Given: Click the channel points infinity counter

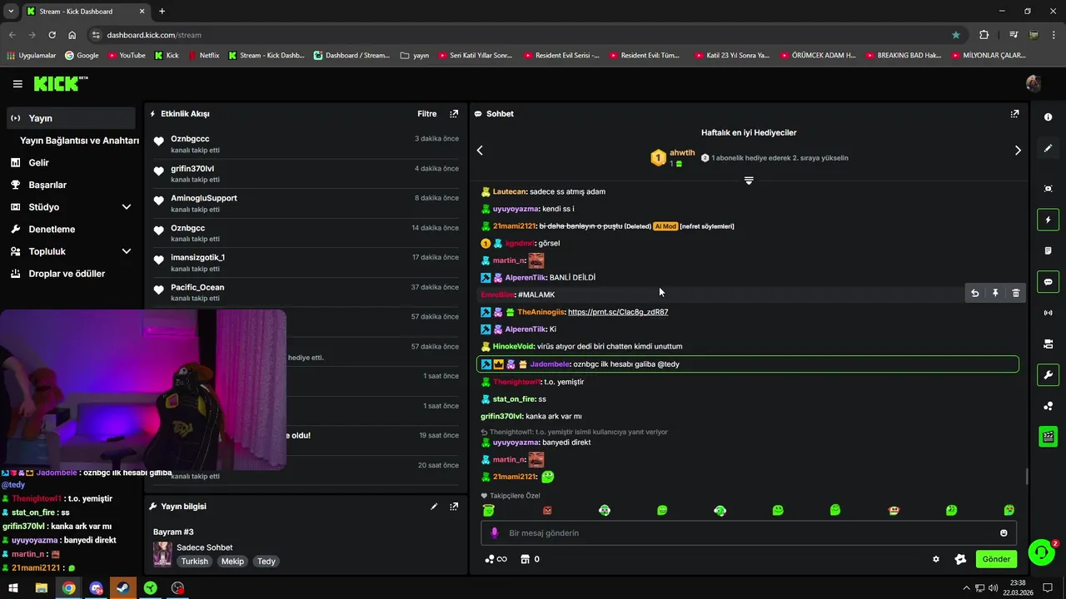Looking at the screenshot, I should [496, 559].
